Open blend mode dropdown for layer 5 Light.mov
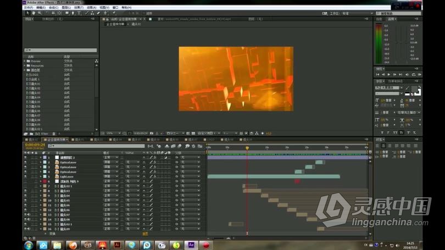The height and width of the screenshot is (250, 445). pos(110,176)
